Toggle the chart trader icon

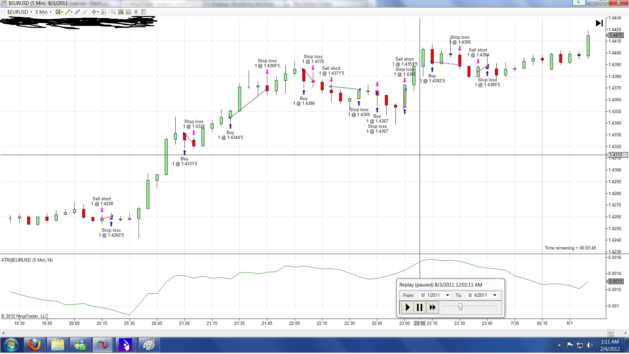tap(113, 12)
